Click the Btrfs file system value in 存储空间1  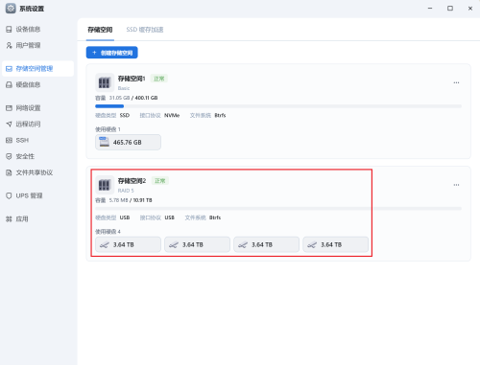220,115
